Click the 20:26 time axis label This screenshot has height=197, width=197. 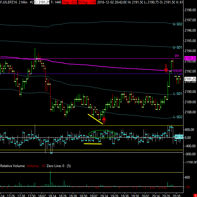point(166,196)
